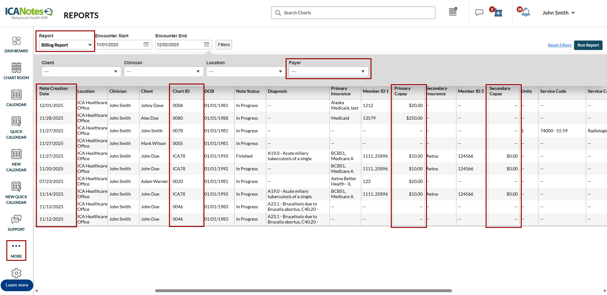Open the chat messages icon
The height and width of the screenshot is (295, 607).
[479, 13]
